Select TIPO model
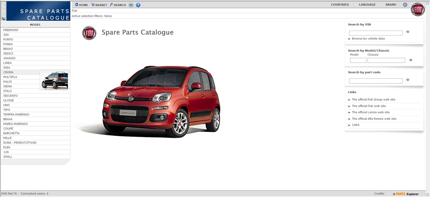The width and height of the screenshot is (430, 197). [35, 110]
